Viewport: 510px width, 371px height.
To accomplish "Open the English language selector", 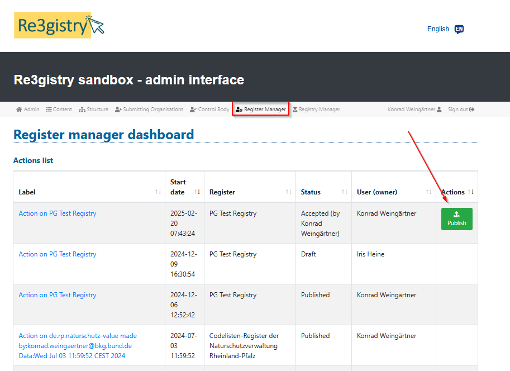I will pyautogui.click(x=438, y=29).
